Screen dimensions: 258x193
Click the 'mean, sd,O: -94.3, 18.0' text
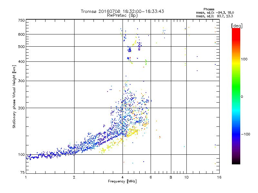point(215,13)
